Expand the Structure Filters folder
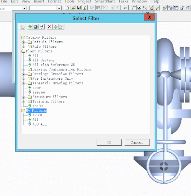 (x=23, y=97)
